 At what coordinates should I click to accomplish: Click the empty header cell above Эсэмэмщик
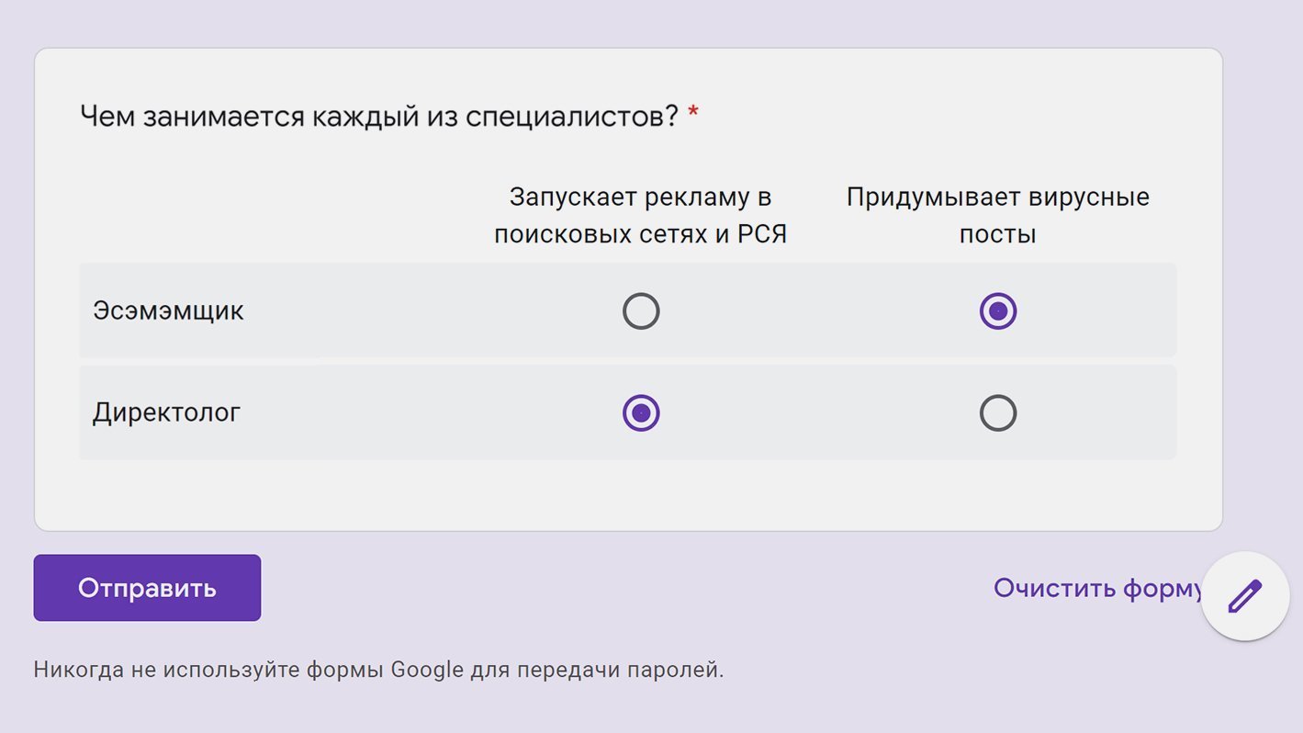[275, 216]
